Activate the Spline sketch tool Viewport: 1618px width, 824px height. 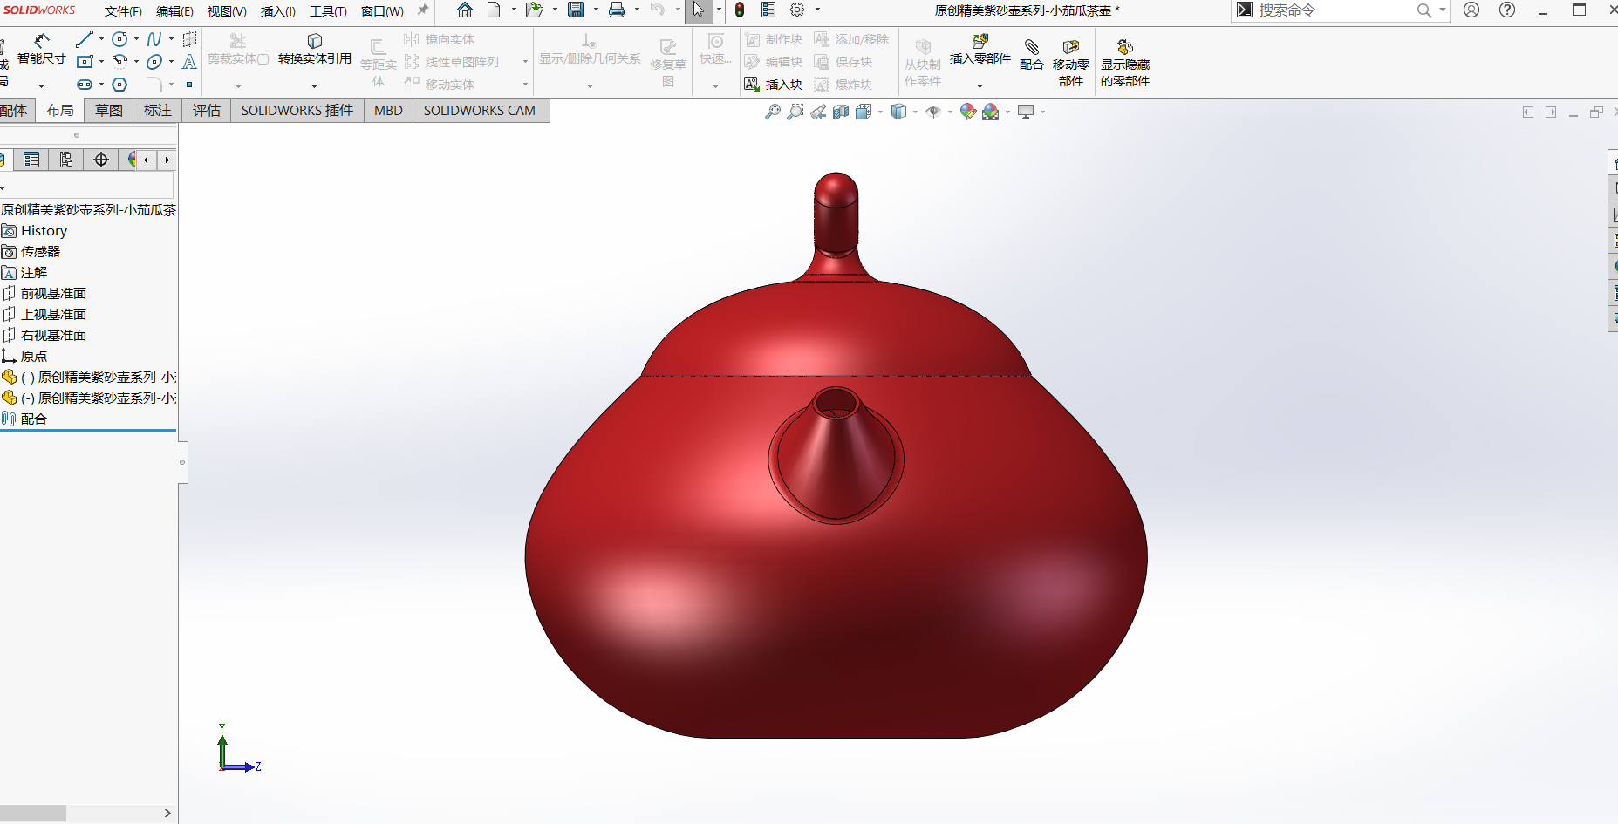[154, 39]
